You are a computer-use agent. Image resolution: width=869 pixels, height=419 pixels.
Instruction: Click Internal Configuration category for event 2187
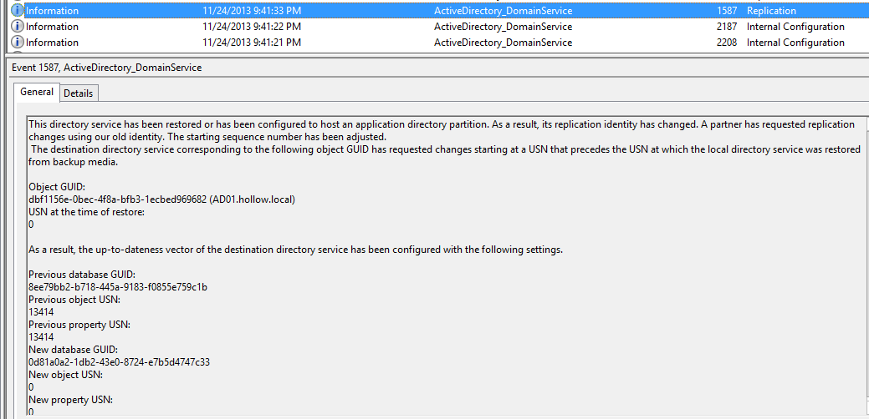click(795, 27)
